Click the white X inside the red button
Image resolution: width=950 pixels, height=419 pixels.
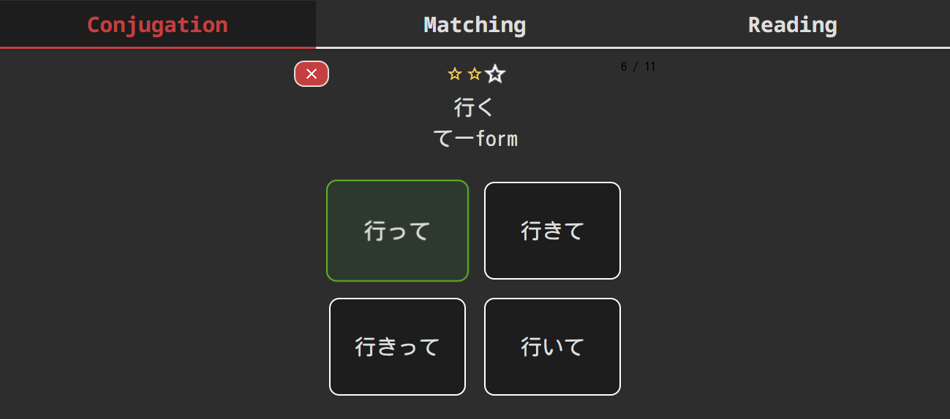click(x=312, y=74)
